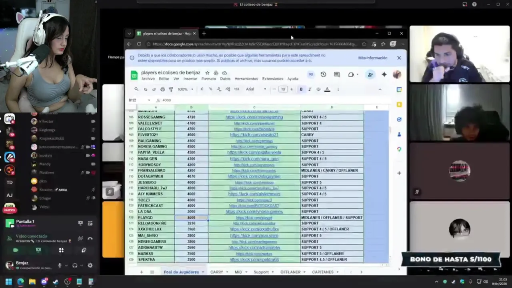Viewport: 512px width, 288px height.
Task: Disconnect from the Discord voice call
Action: (x=90, y=239)
